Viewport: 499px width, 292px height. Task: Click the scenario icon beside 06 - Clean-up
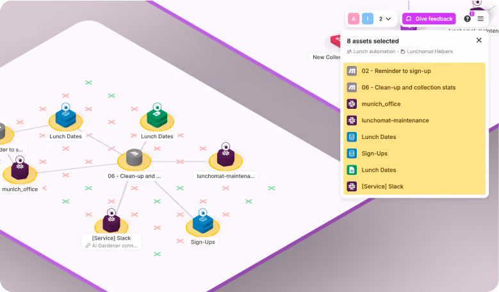[x=352, y=88]
